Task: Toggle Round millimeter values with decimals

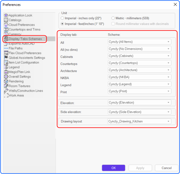Action: (113, 24)
